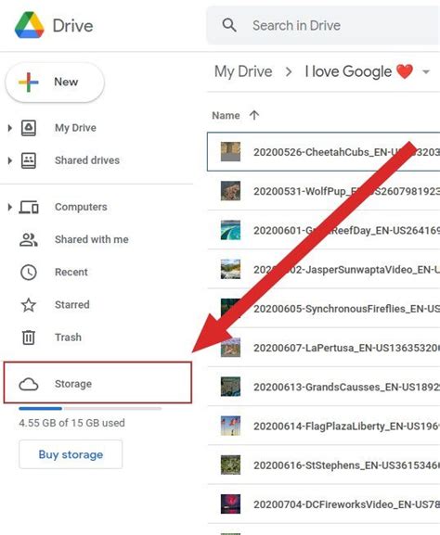The width and height of the screenshot is (440, 535).
Task: Select the ReefDay file thumbnail
Action: (x=230, y=230)
